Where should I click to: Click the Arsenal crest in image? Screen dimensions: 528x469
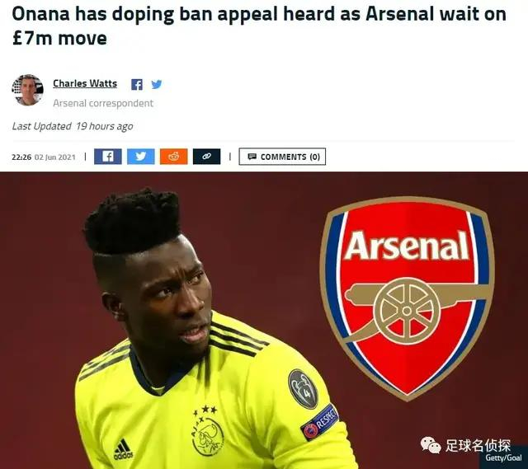click(x=408, y=298)
